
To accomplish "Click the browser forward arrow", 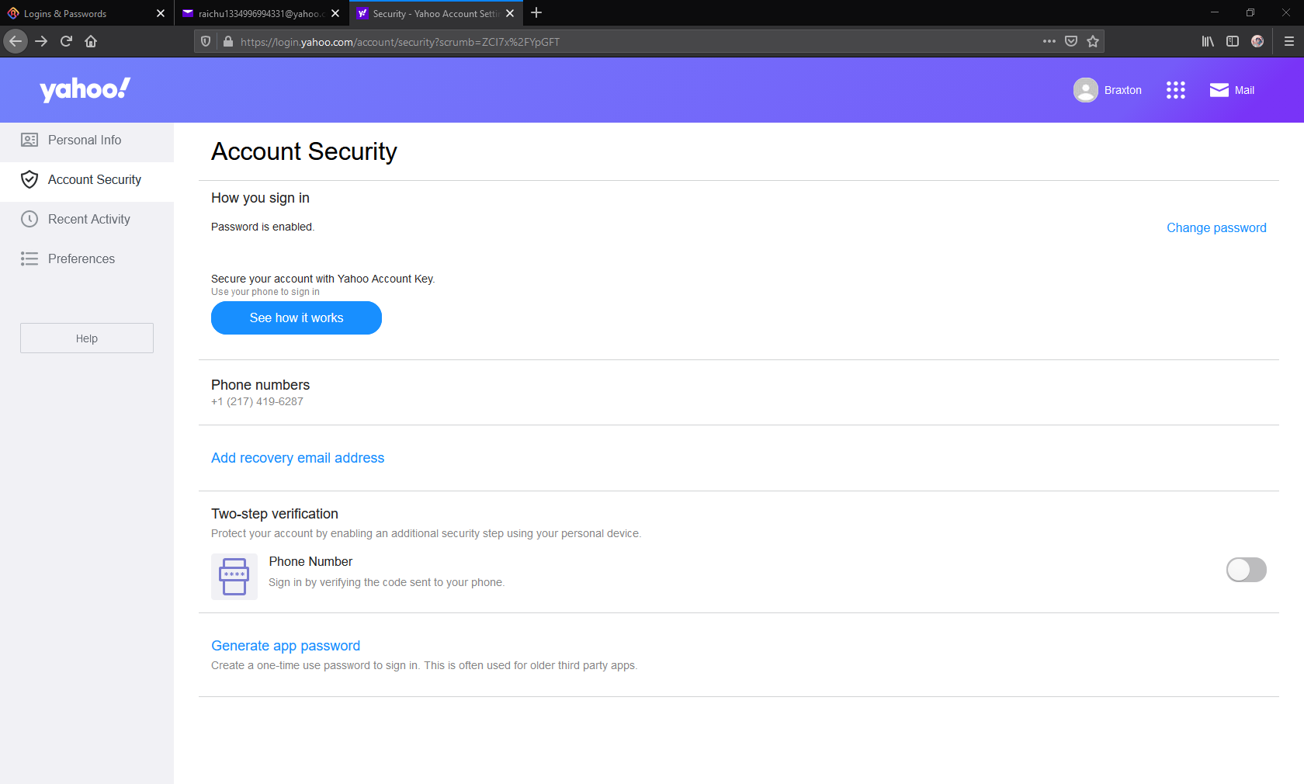I will coord(41,41).
